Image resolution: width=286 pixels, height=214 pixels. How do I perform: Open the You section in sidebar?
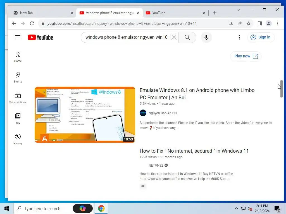tap(18, 119)
